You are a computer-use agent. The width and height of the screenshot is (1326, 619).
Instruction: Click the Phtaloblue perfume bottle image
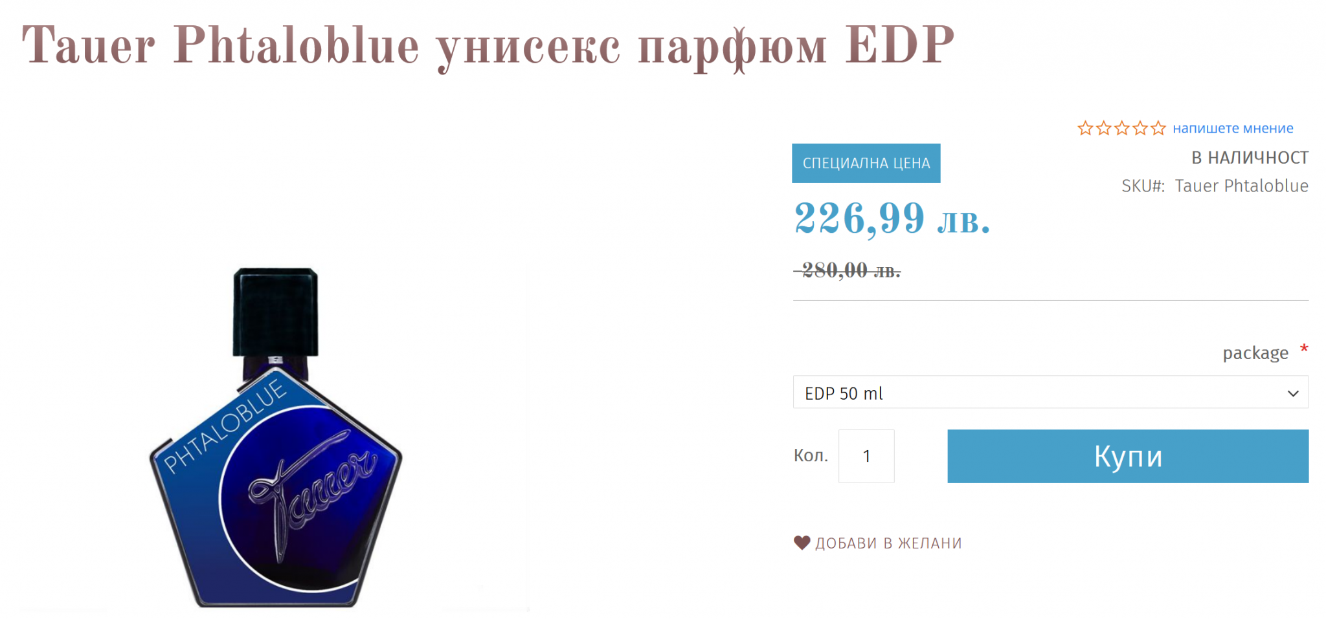(276, 438)
